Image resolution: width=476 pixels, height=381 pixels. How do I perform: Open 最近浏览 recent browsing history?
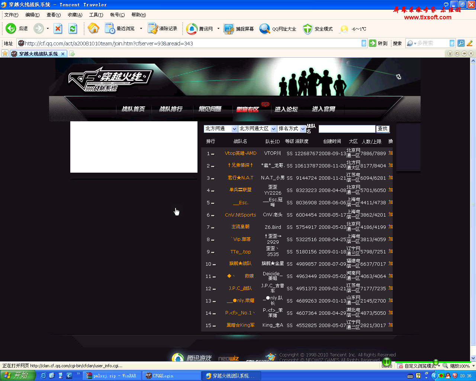coord(120,29)
